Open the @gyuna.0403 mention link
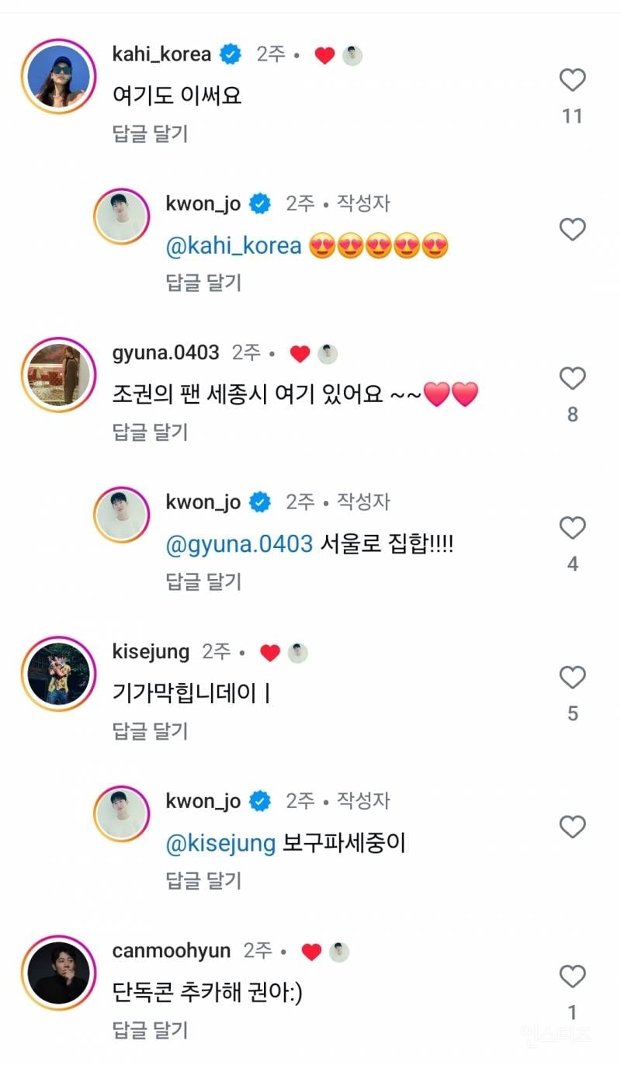This screenshot has height=1065, width=621. pyautogui.click(x=239, y=544)
